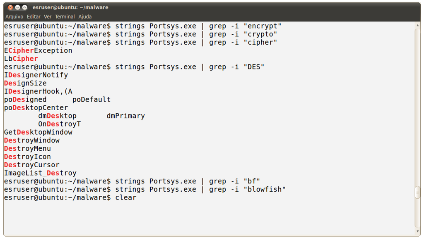Close the terminal window
This screenshot has height=240, width=424.
(x=10, y=7)
